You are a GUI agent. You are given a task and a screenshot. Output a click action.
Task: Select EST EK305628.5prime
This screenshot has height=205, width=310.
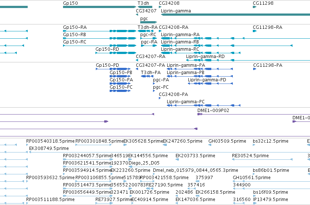click(x=125, y=145)
